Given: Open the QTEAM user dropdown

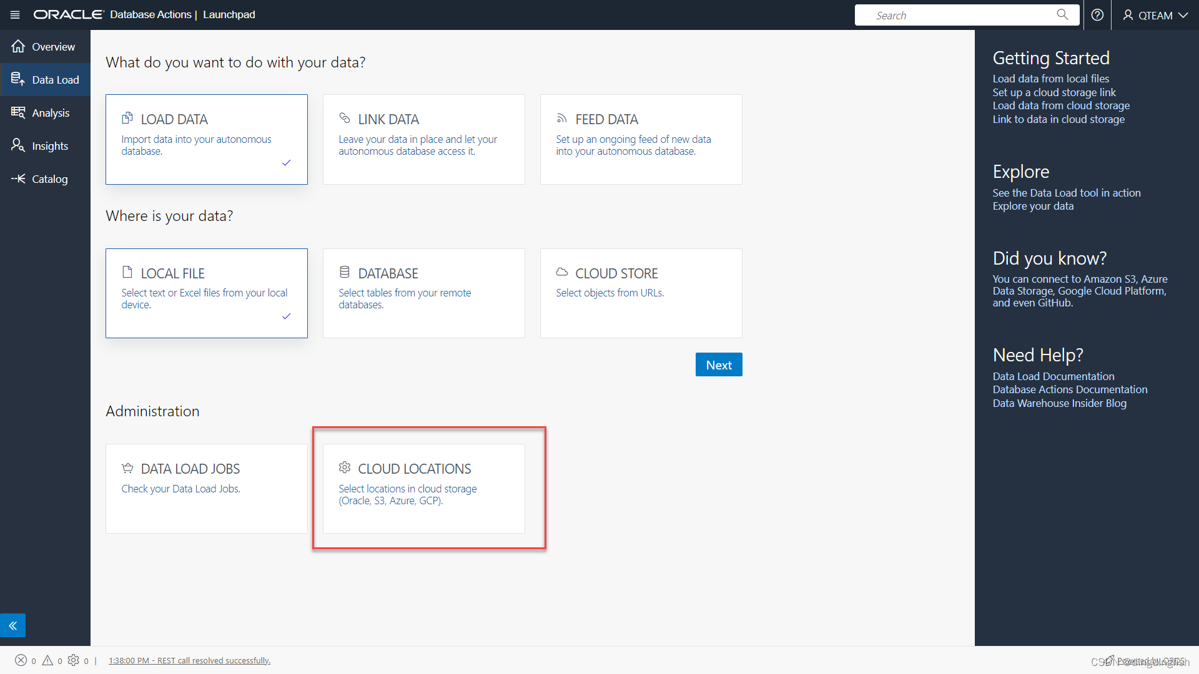Looking at the screenshot, I should pyautogui.click(x=1155, y=14).
